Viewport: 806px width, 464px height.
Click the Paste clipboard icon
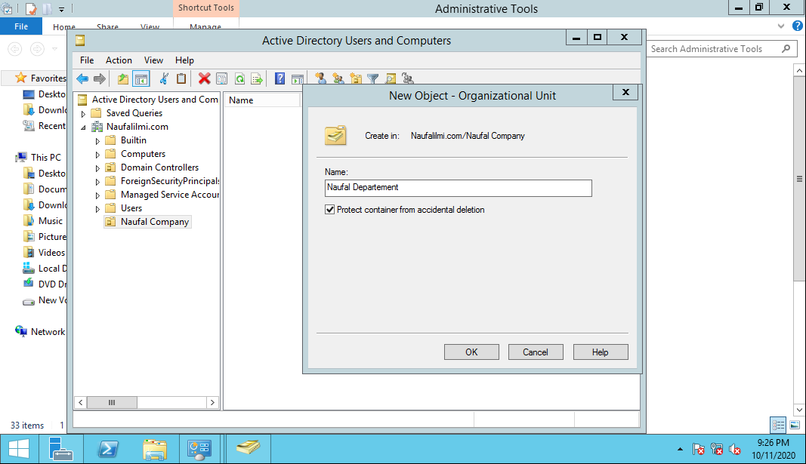(181, 78)
